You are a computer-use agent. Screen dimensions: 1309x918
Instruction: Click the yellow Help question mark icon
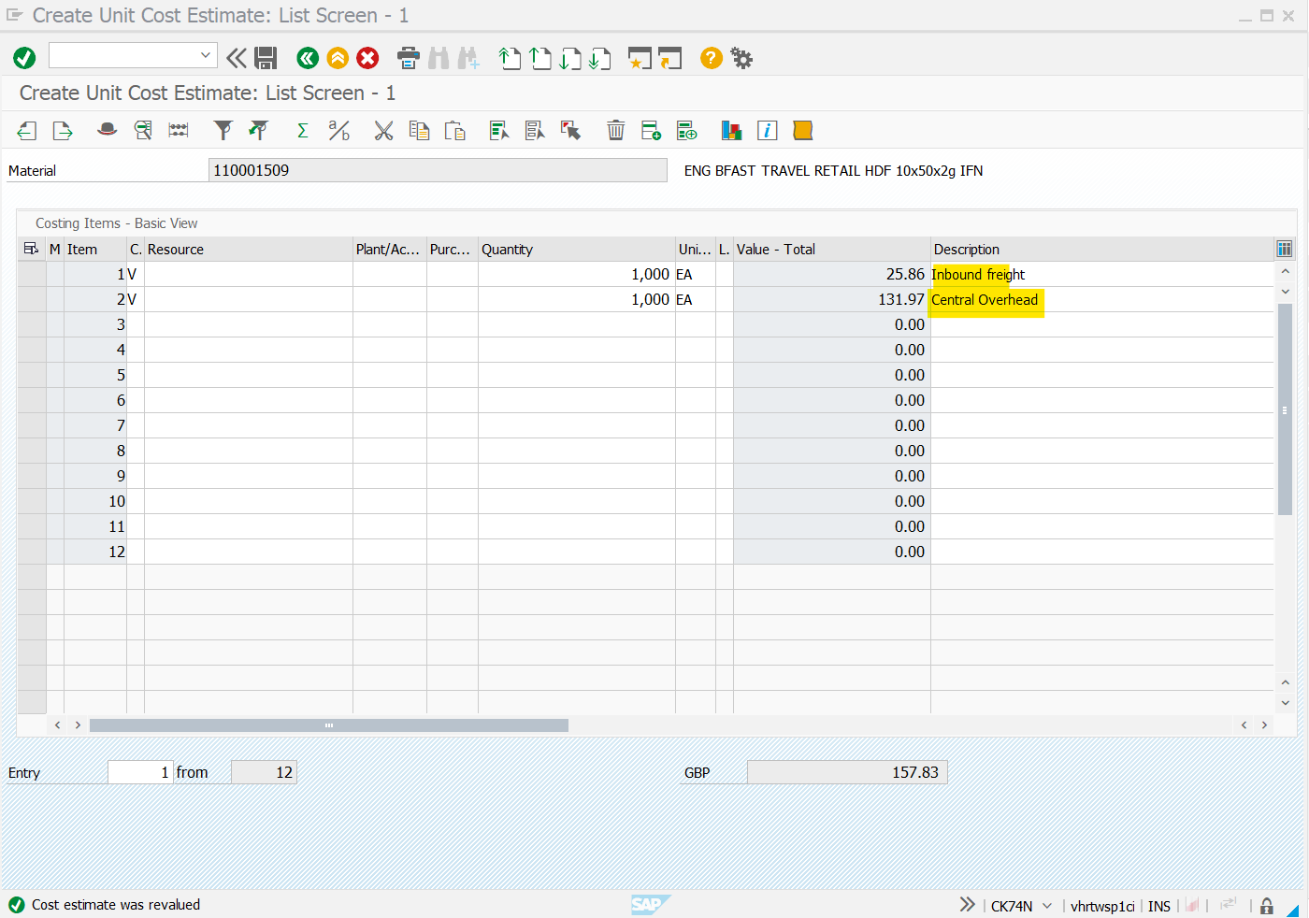[x=712, y=58]
